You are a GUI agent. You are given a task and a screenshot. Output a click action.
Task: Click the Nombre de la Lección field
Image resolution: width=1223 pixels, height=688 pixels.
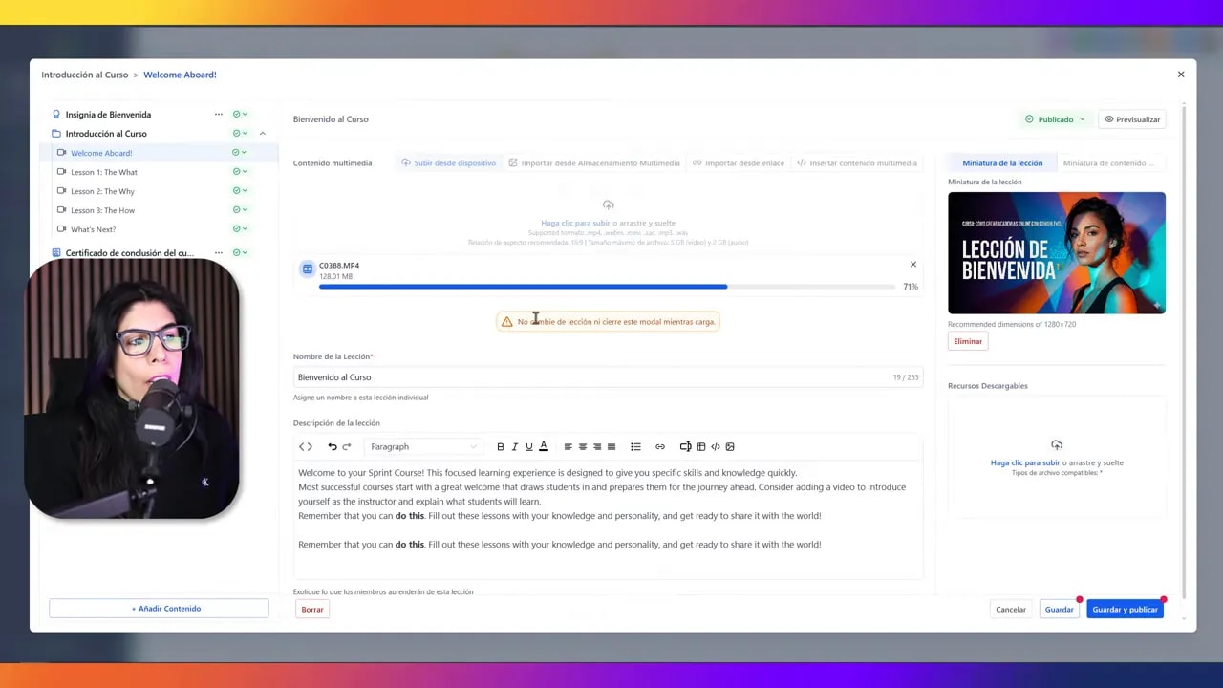592,377
